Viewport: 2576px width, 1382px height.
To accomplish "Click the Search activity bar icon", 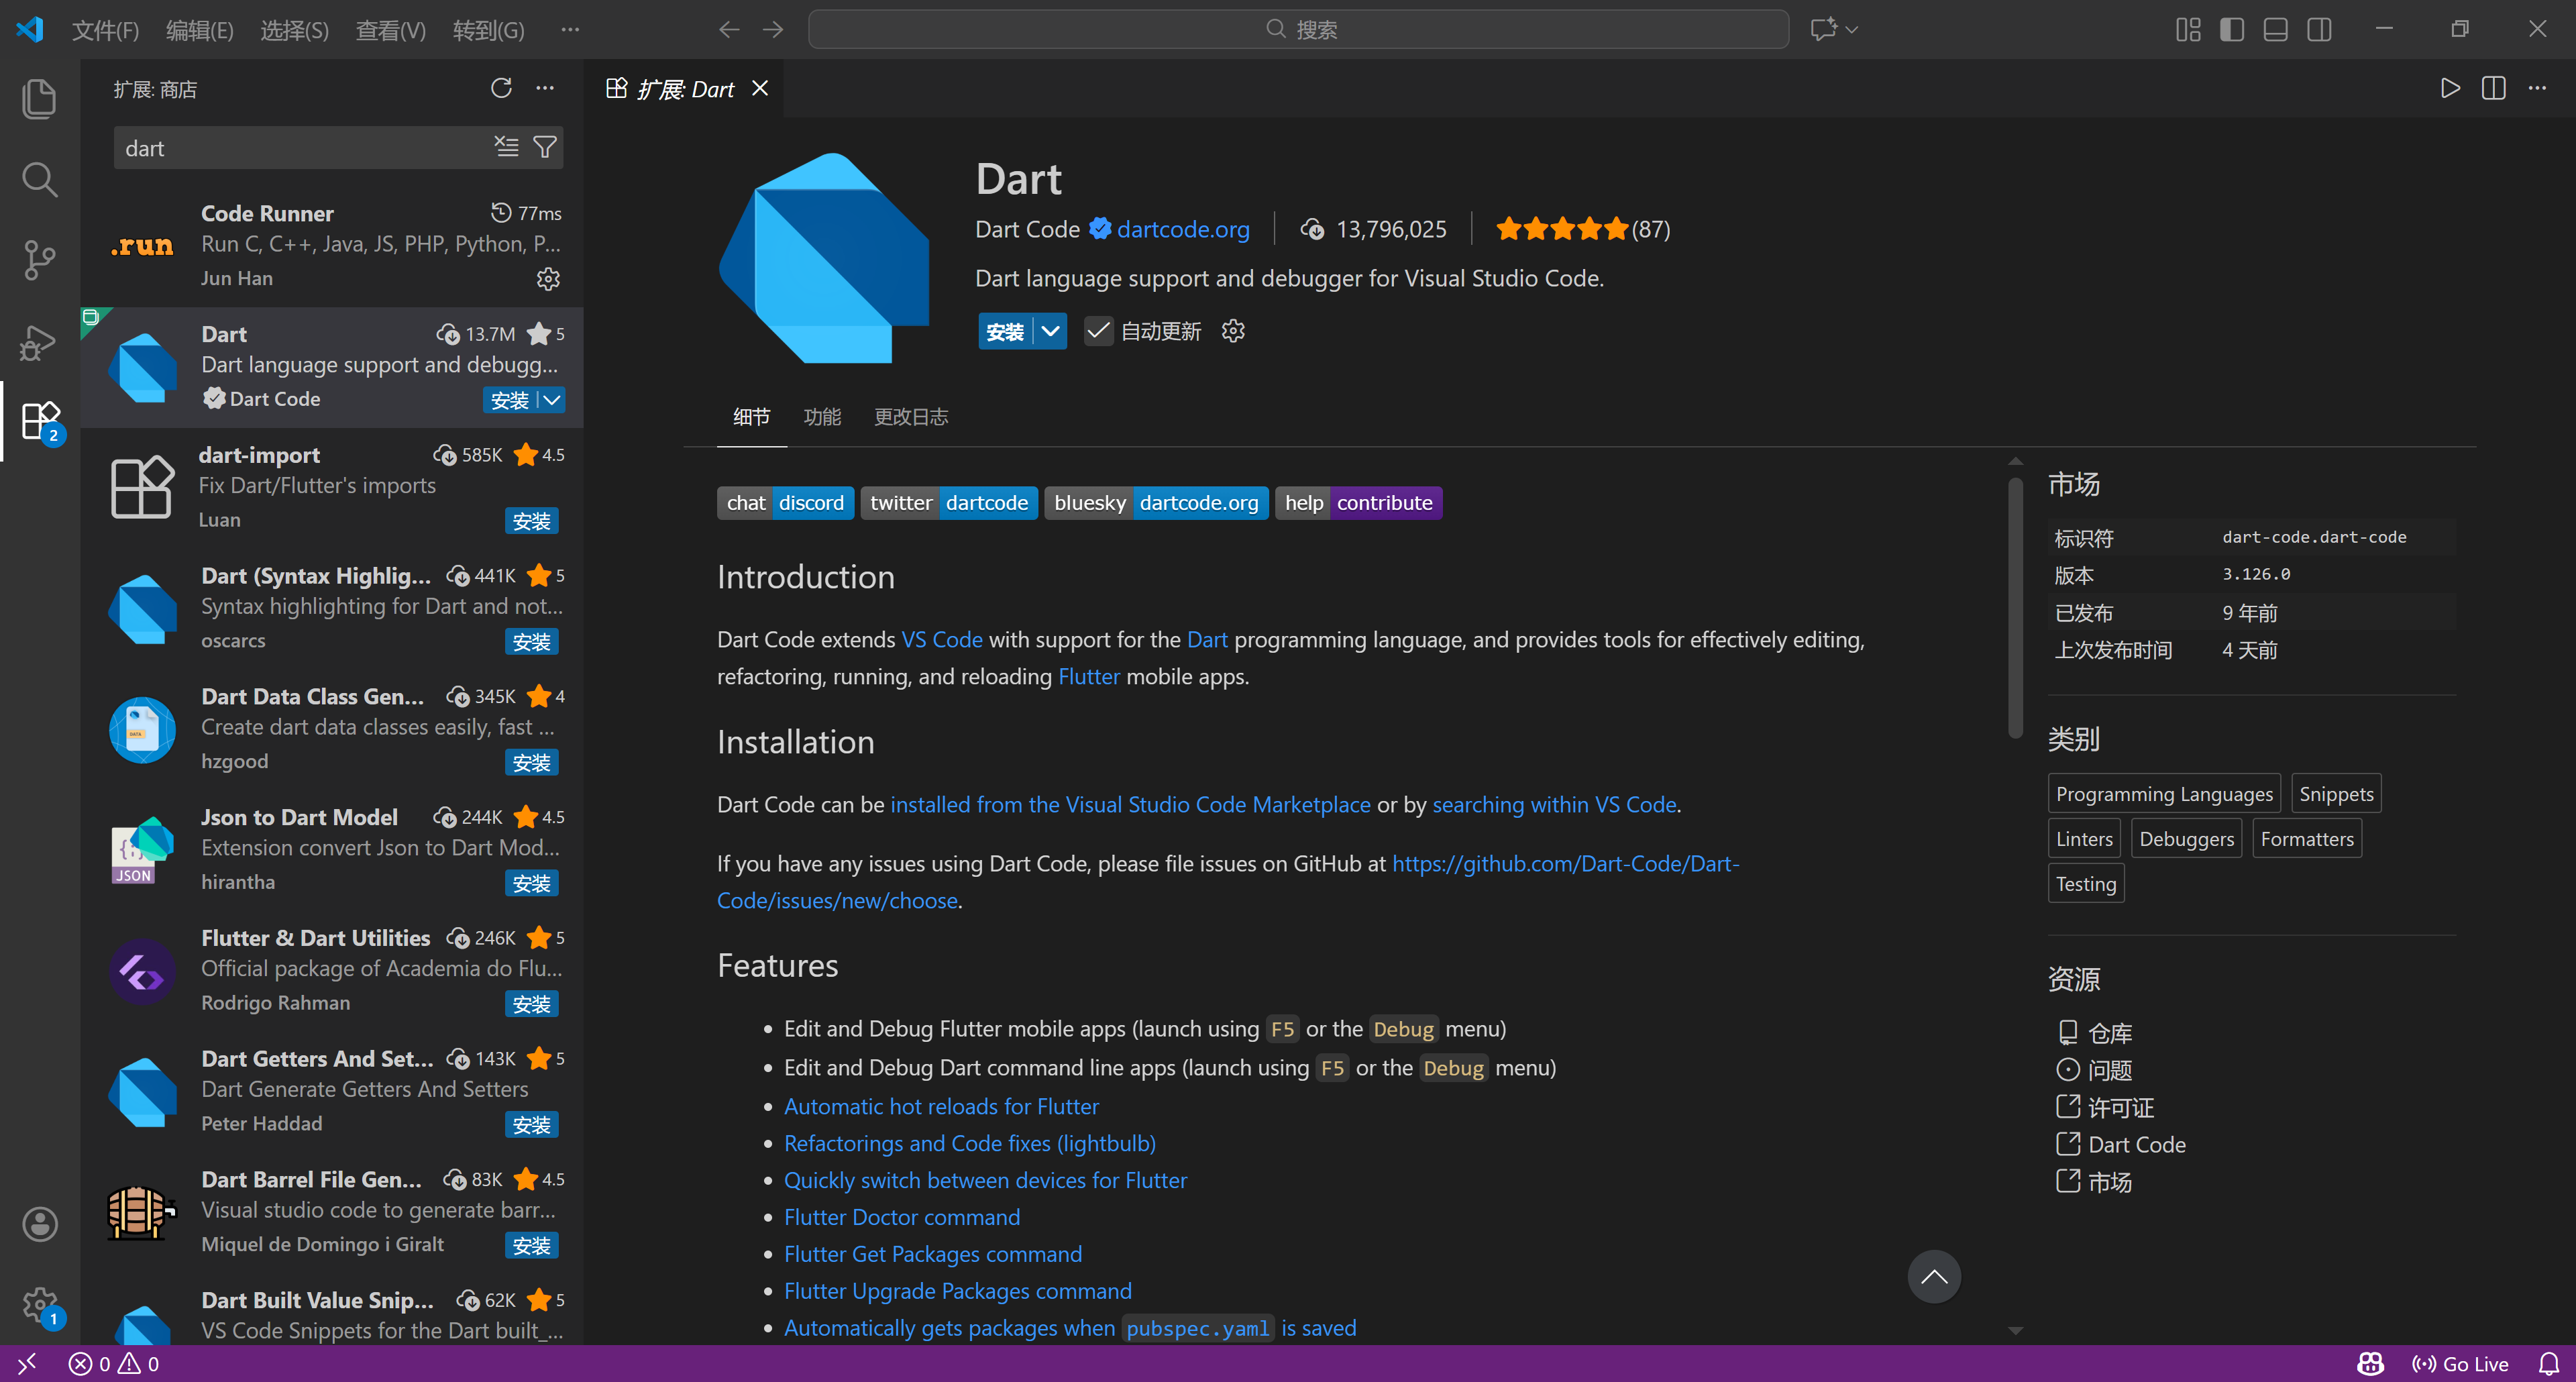I will [39, 180].
